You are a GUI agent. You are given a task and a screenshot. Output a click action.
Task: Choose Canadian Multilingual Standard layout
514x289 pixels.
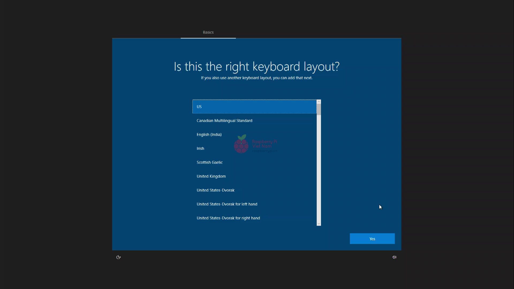[x=224, y=121]
